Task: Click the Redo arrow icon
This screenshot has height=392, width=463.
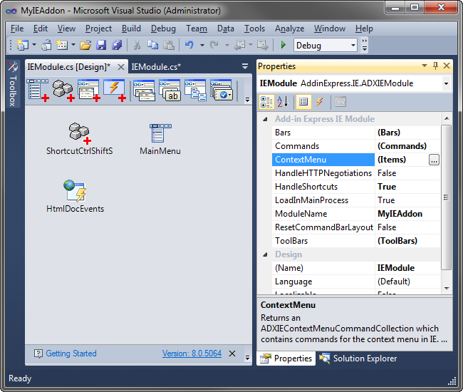Action: (214, 45)
